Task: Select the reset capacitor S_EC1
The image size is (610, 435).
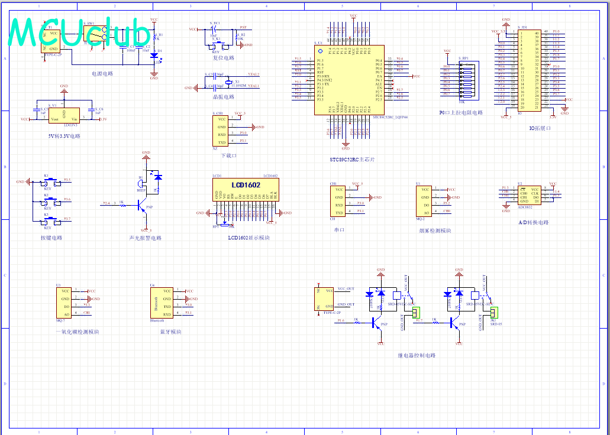Action: pyautogui.click(x=214, y=30)
